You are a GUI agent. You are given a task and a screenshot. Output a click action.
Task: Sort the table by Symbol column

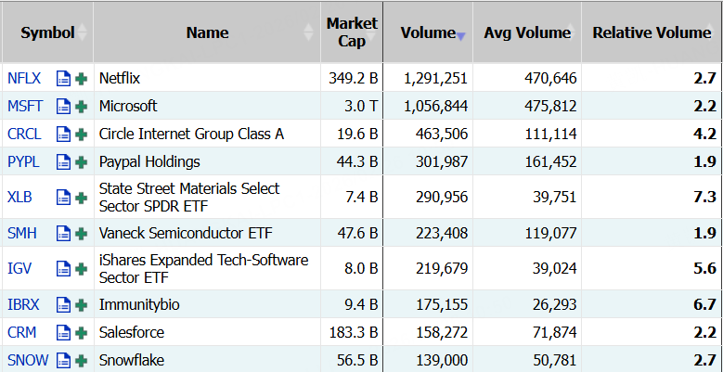click(47, 32)
